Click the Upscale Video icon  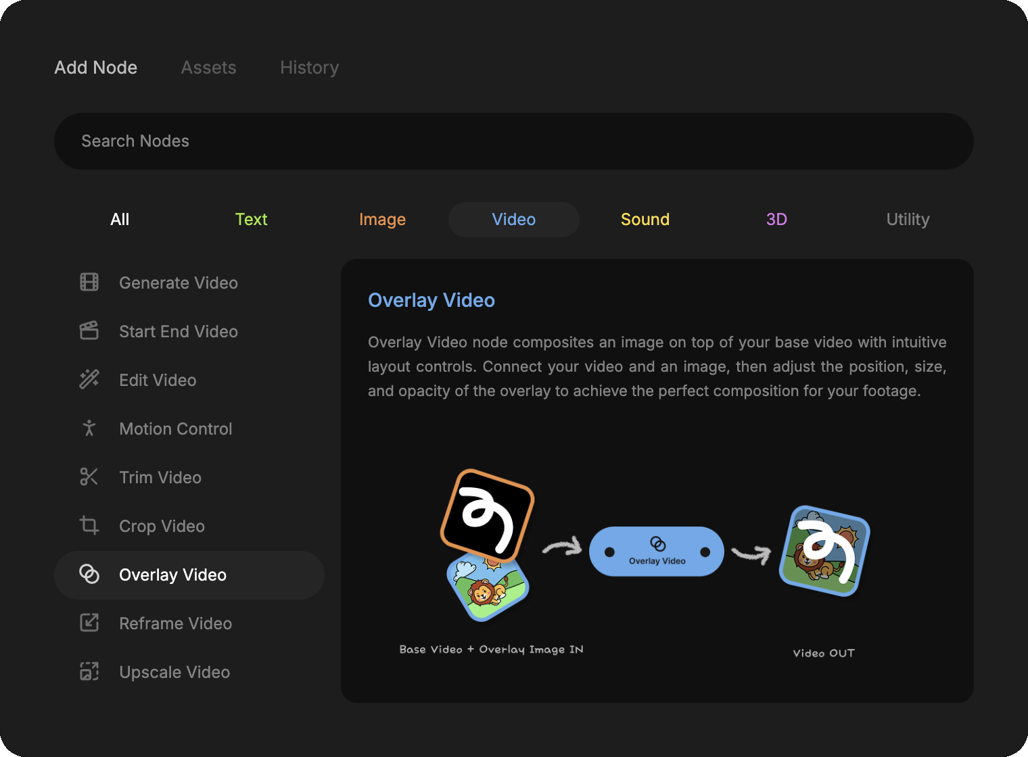[x=89, y=672]
